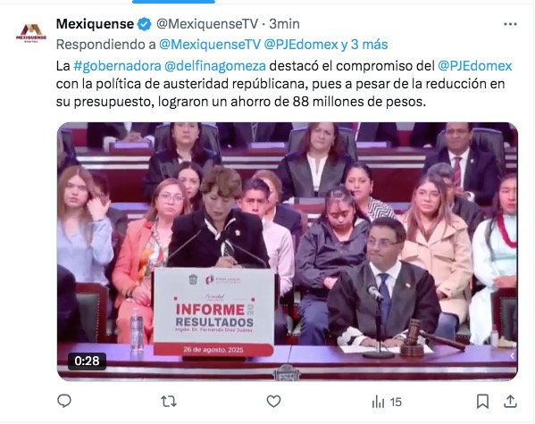This screenshot has width=535, height=424.
Task: Like the tweet with heart icon
Action: [273, 402]
